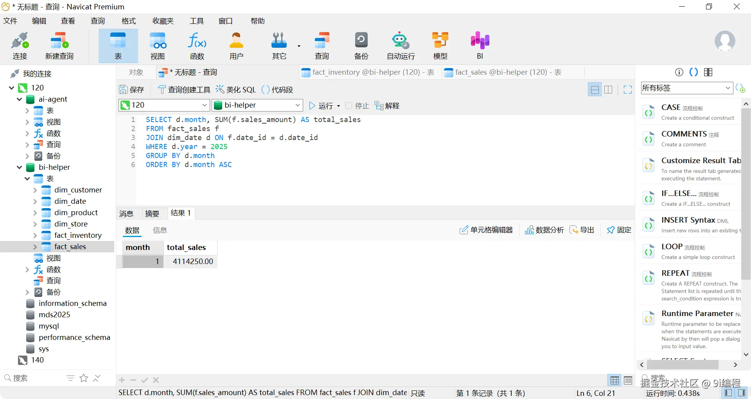Open the 工具 menu
This screenshot has width=751, height=399.
[x=197, y=21]
